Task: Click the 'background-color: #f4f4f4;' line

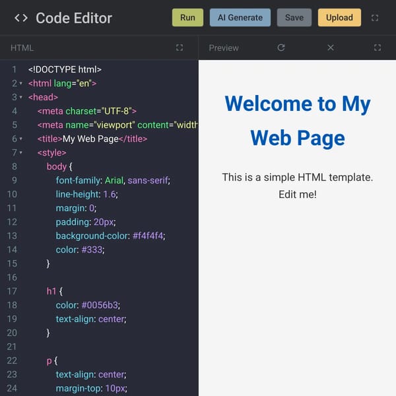Action: pos(110,236)
